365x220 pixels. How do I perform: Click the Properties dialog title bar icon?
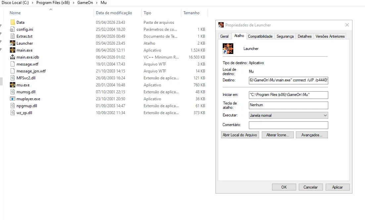click(x=221, y=25)
